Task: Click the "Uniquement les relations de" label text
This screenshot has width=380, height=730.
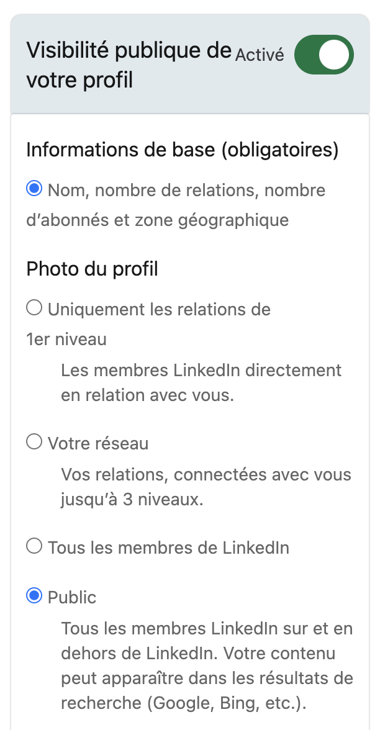Action: (159, 309)
